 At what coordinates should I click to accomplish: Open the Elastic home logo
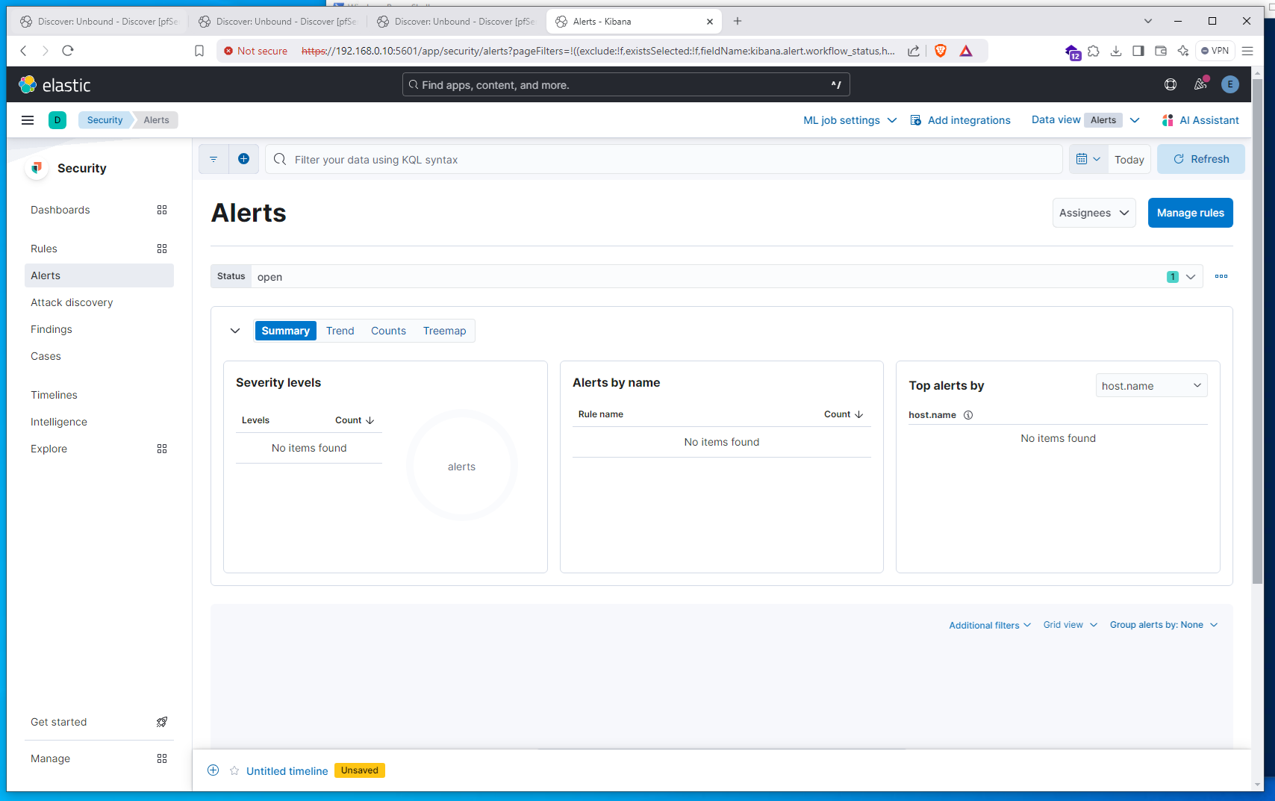click(54, 85)
